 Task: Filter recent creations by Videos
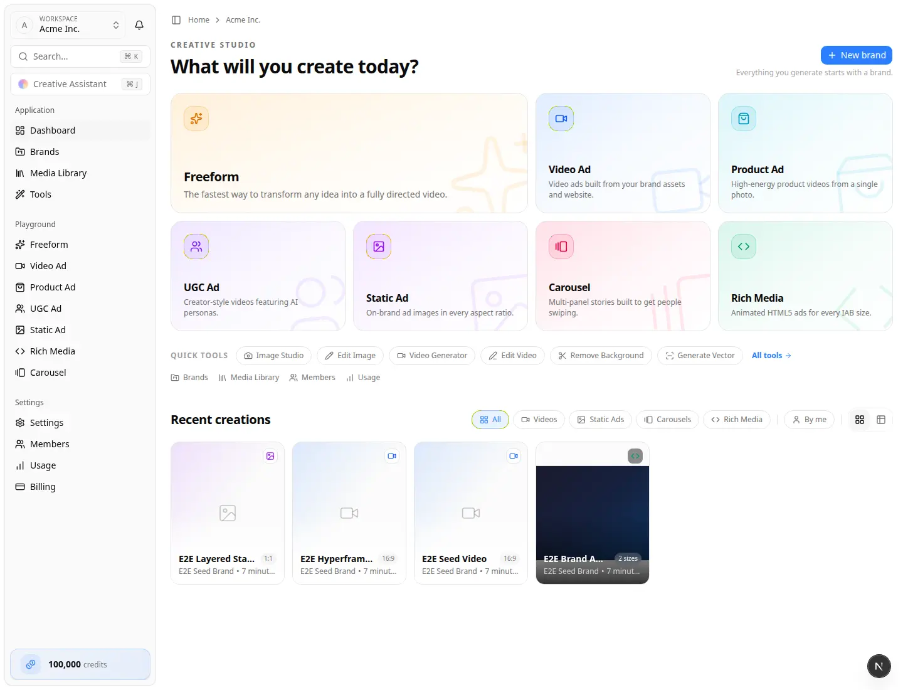click(539, 420)
